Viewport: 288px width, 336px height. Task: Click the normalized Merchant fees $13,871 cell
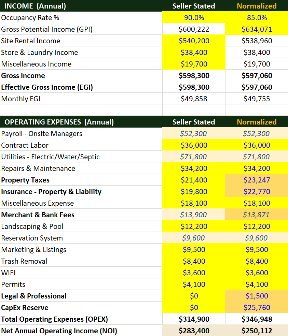pos(257,215)
